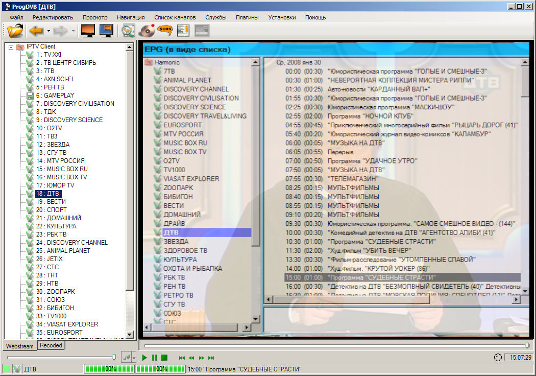Switch to the Webstream tab
536x376 pixels.
[20, 346]
